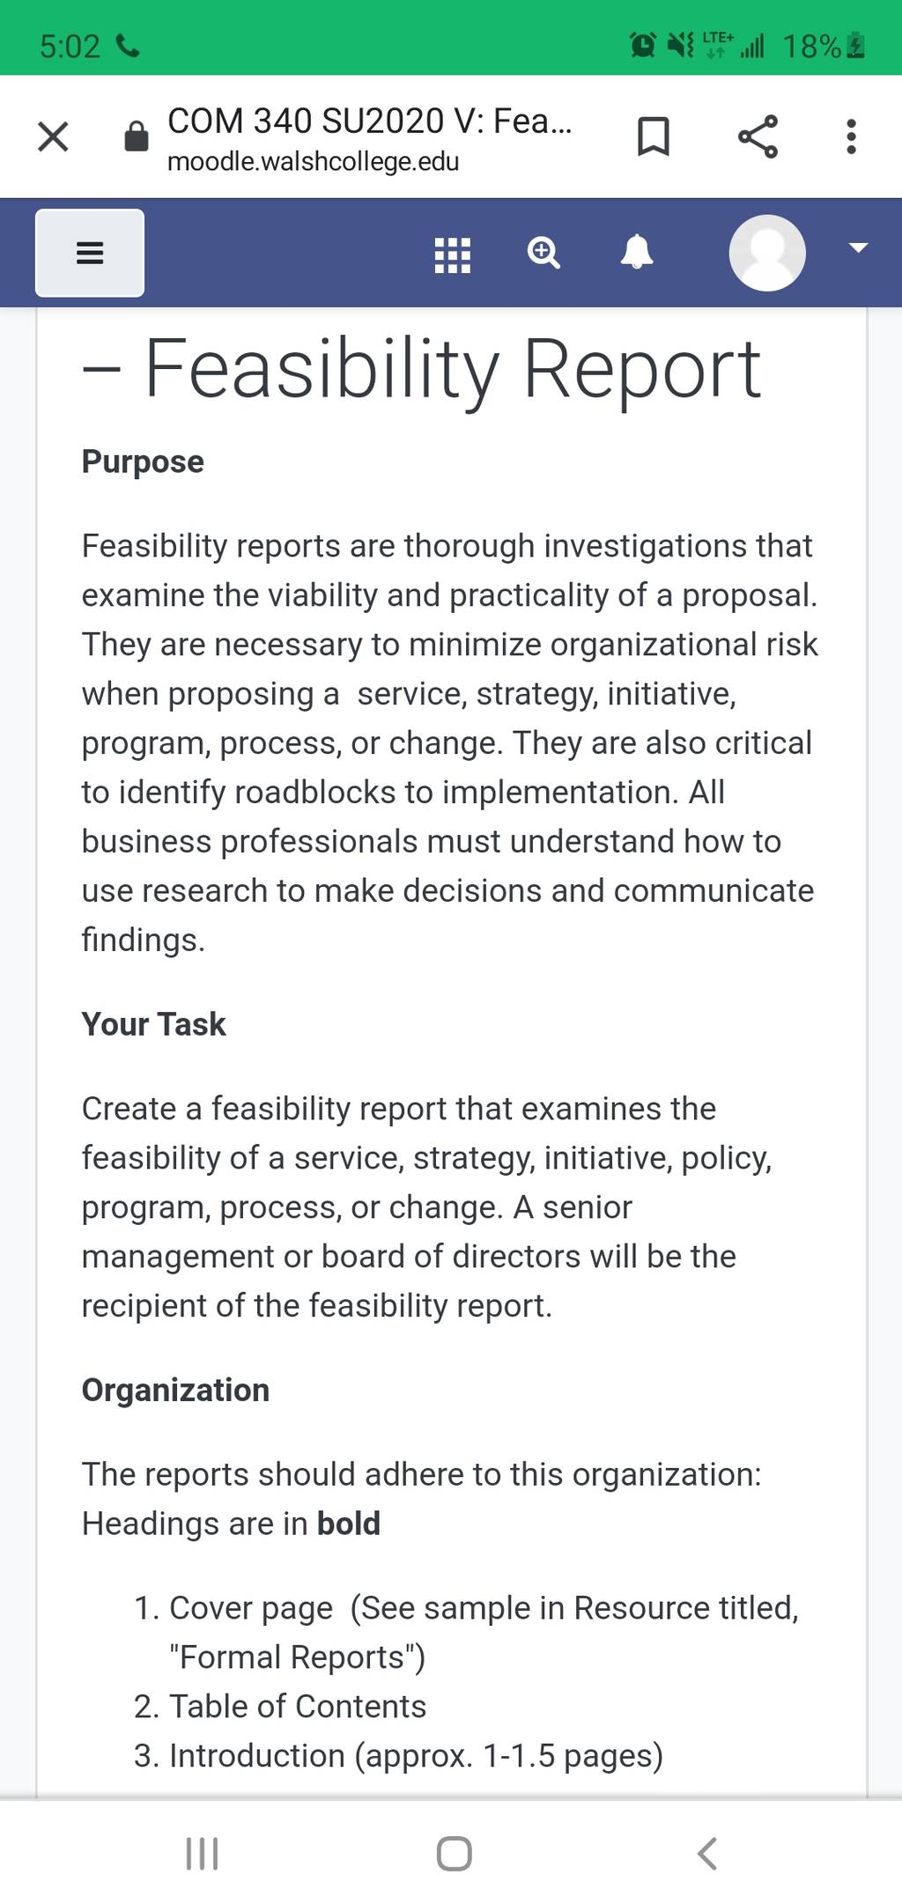Bookmark this page with bookmark icon

pyautogui.click(x=653, y=137)
